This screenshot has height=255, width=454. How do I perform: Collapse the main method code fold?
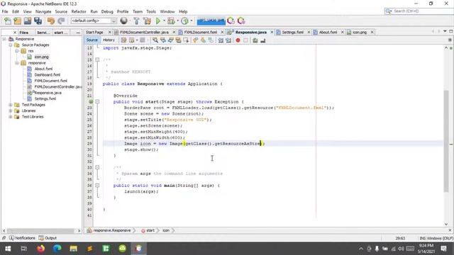point(97,186)
